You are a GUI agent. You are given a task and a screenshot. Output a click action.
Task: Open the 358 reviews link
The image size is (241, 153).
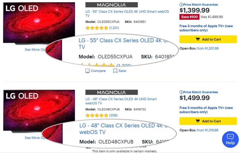[113, 115]
